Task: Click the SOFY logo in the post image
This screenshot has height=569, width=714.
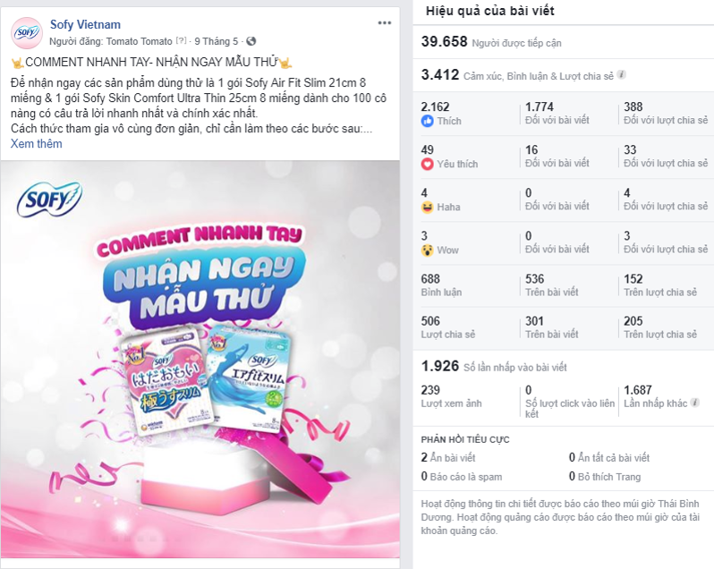Action: pos(49,200)
